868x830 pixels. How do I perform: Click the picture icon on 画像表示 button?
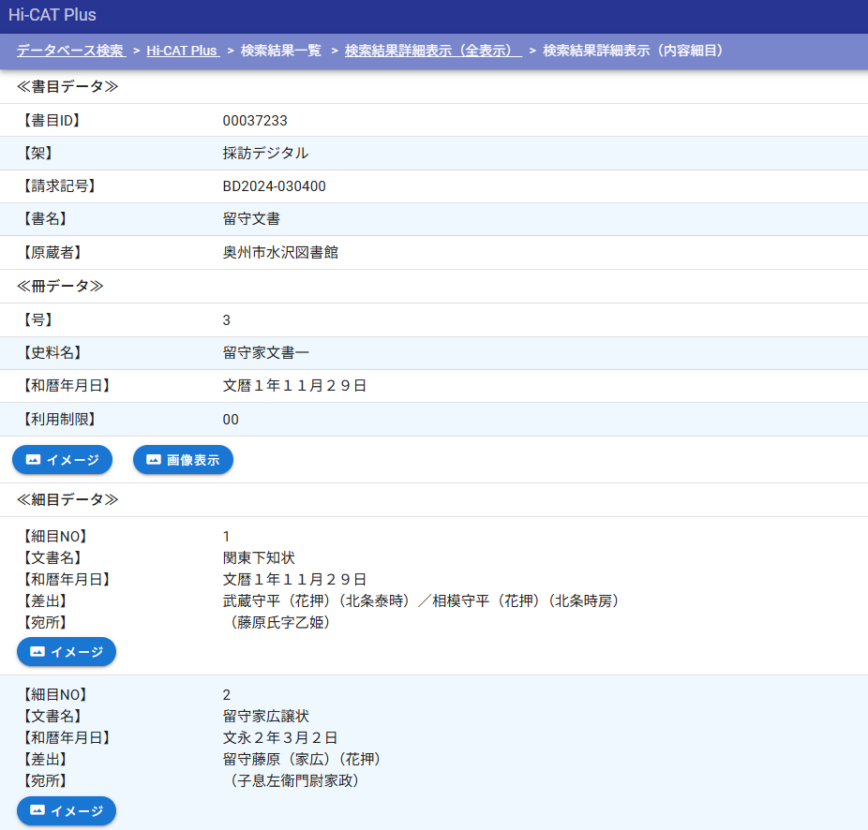coord(154,460)
